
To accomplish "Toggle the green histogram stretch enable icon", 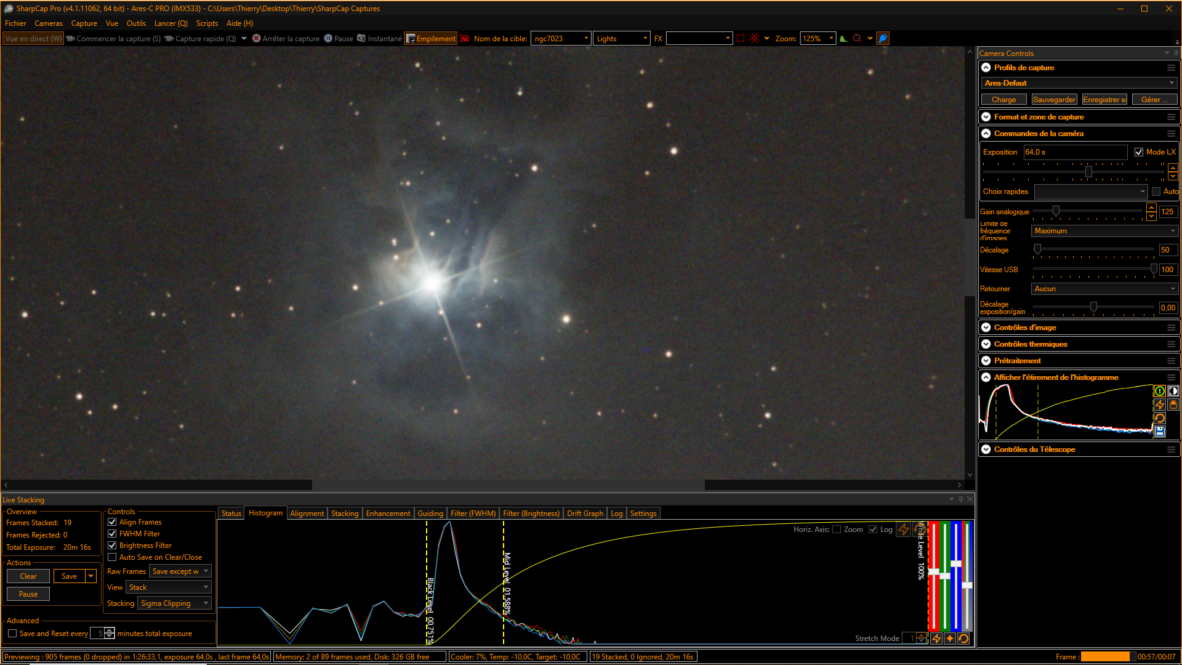I will [x=1159, y=391].
